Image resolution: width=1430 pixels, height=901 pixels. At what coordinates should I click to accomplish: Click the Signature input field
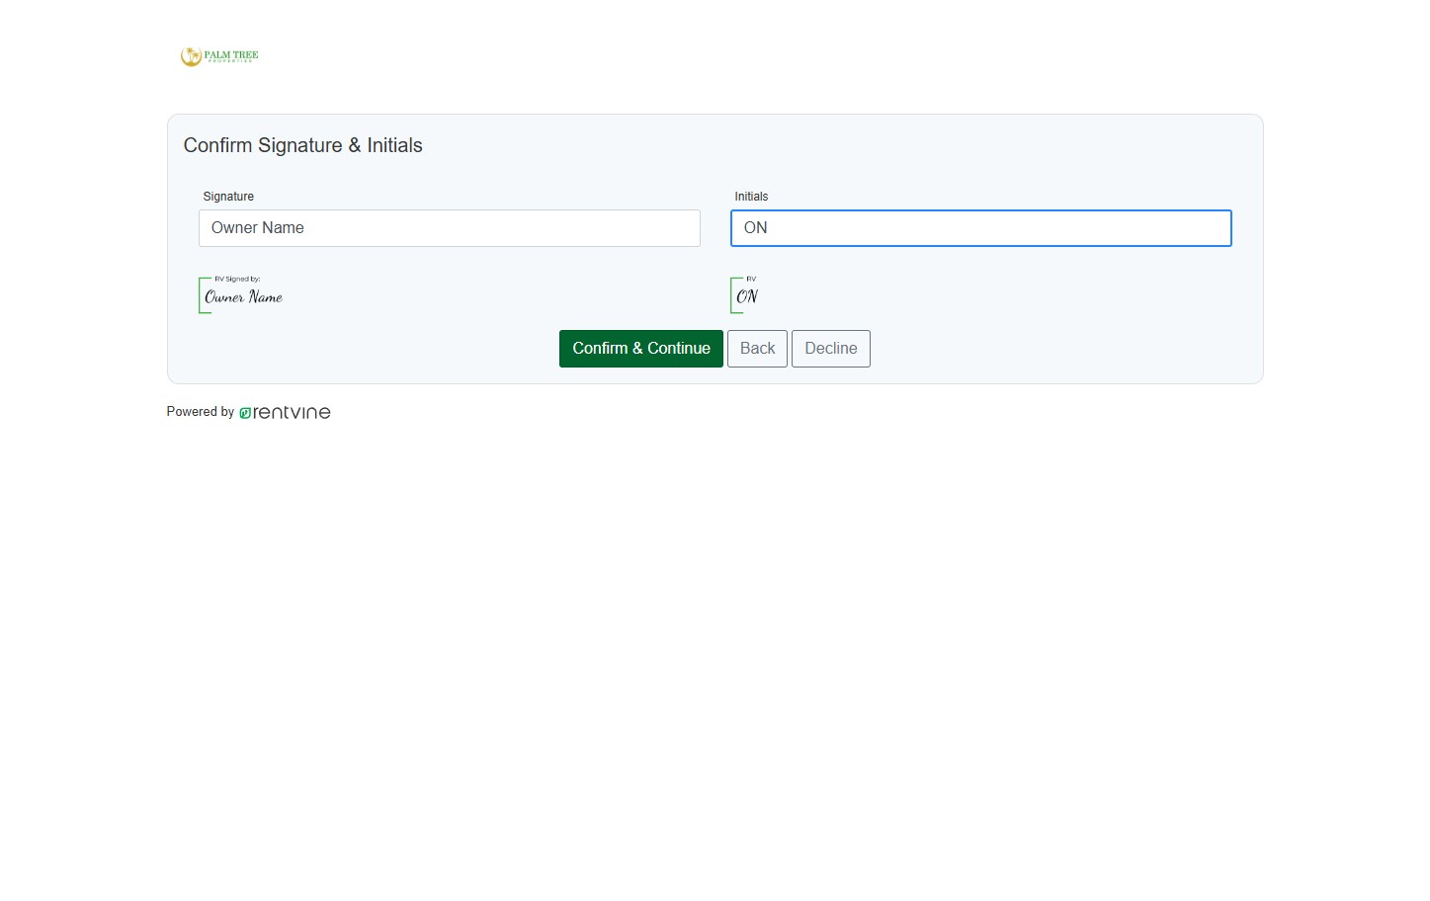(450, 228)
